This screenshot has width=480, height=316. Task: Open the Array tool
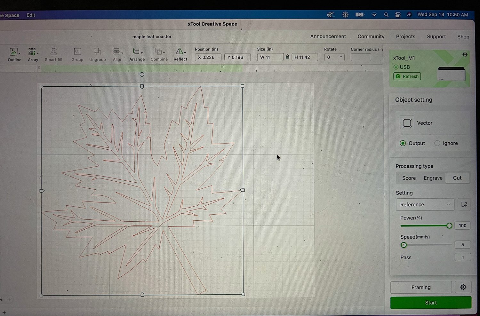tap(33, 52)
